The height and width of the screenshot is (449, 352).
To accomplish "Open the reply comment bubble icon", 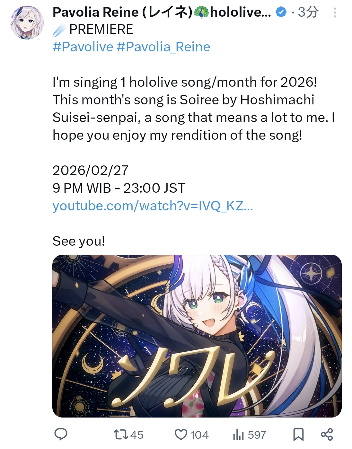I will 61,434.
